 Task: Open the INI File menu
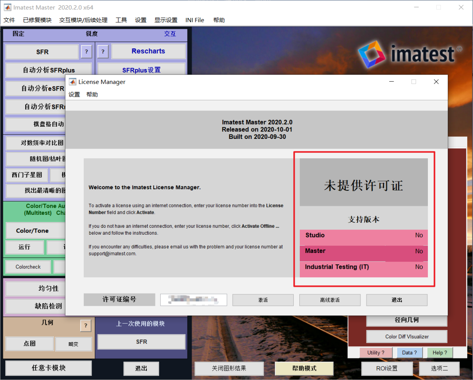(194, 20)
